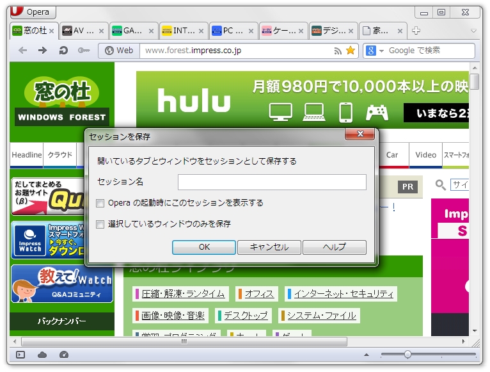Open the システム・ファイル link
Viewport: 490px width, 372px height.
click(x=322, y=316)
